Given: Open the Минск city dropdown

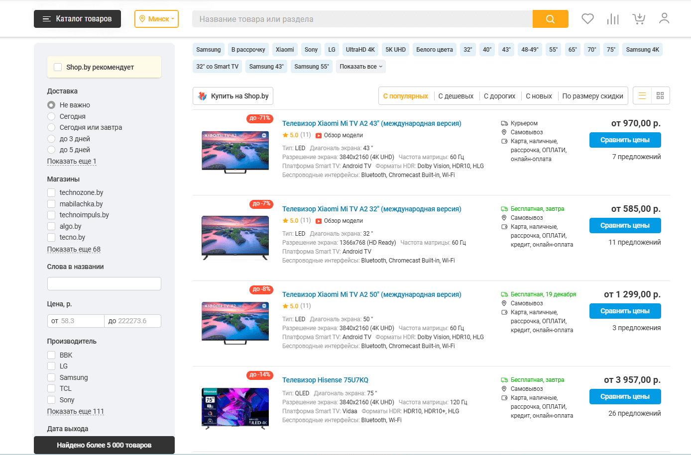Looking at the screenshot, I should [x=156, y=19].
